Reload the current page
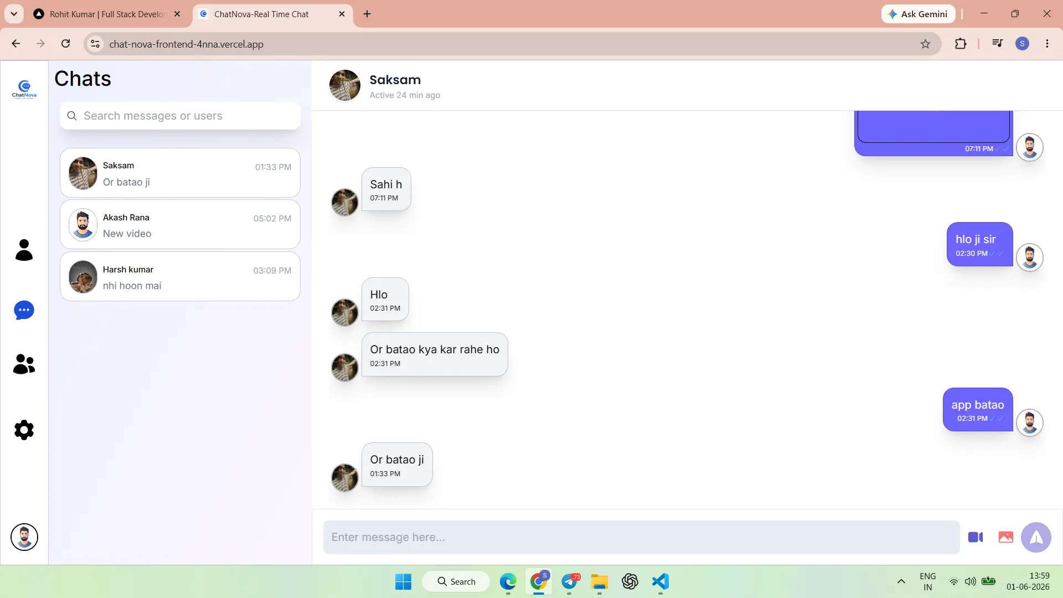The height and width of the screenshot is (598, 1063). pos(65,44)
